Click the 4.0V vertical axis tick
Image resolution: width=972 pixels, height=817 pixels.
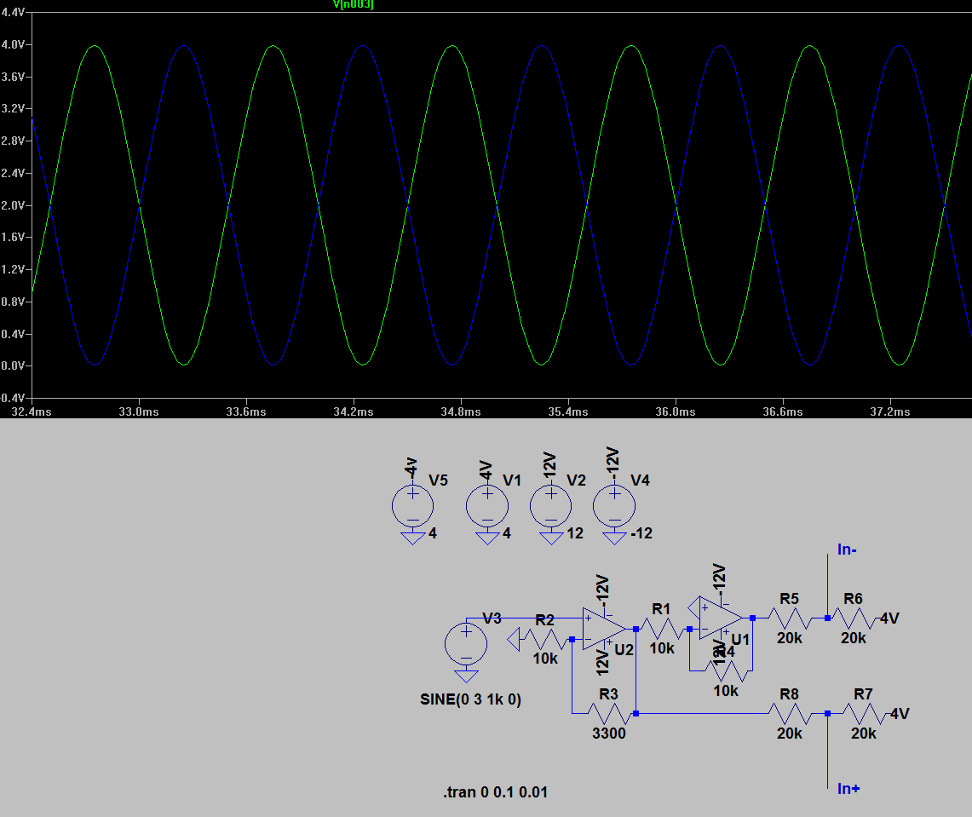[13, 44]
